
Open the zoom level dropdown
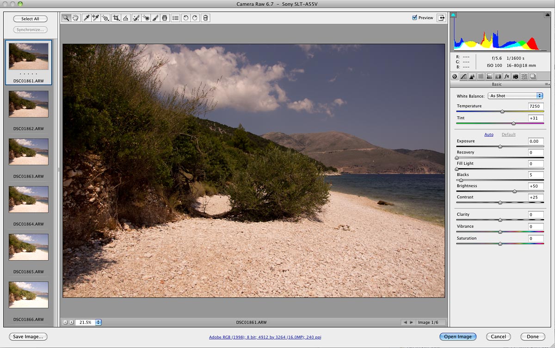click(x=98, y=322)
